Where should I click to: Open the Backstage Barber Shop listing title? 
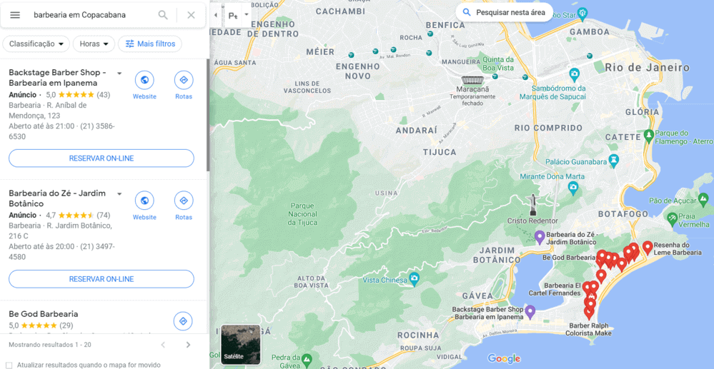pos(57,78)
